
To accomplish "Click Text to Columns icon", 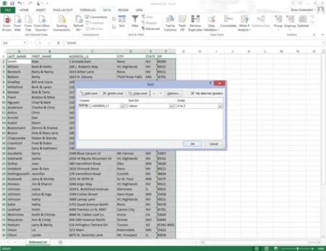I will 170,19.
